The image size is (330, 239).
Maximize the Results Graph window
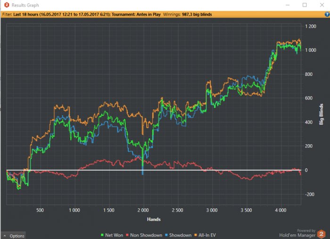pyautogui.click(x=305, y=5)
